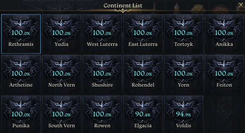This screenshot has height=133, width=245.
Task: Select the East Luterra emblem
Action: tap(143, 34)
